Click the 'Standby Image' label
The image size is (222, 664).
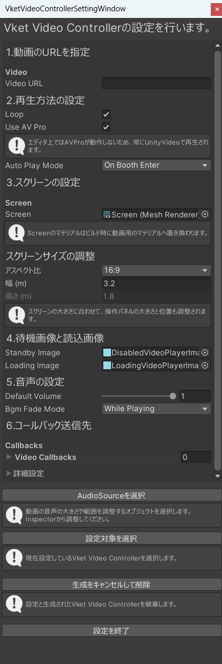[x=33, y=353]
